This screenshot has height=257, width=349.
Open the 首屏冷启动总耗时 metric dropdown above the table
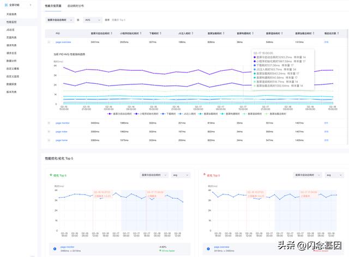(59, 20)
